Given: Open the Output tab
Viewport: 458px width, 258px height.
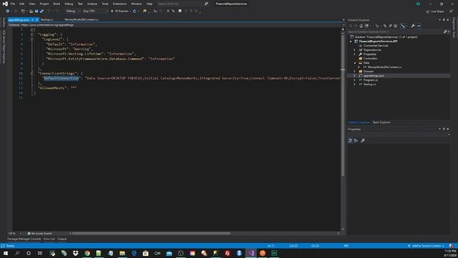Looking at the screenshot, I should point(62,239).
